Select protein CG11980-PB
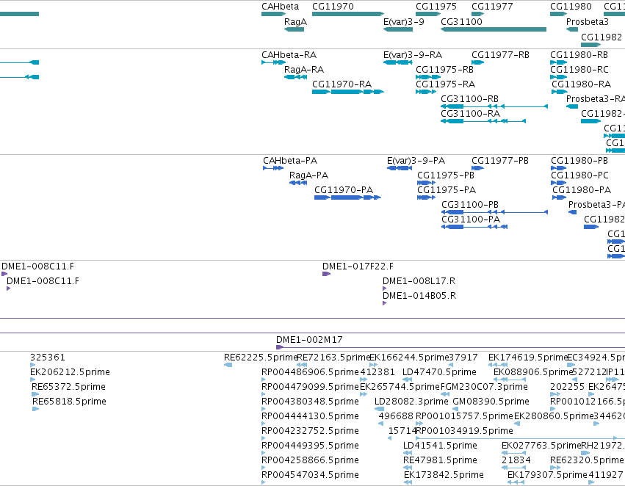Image resolution: width=625 pixels, height=486 pixels. coord(558,168)
